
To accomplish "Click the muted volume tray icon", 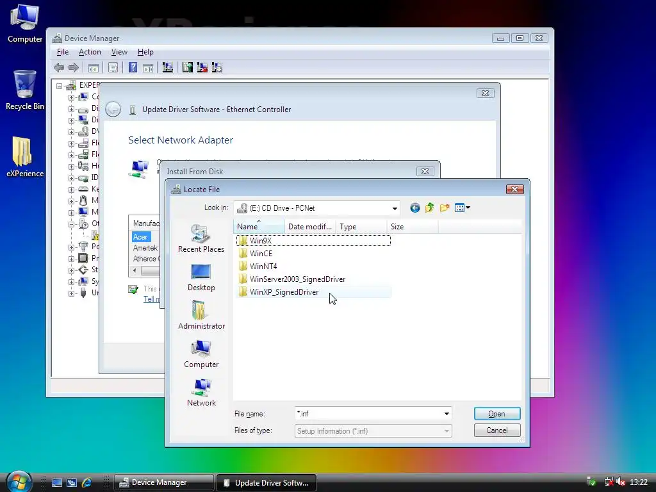I will [621, 482].
